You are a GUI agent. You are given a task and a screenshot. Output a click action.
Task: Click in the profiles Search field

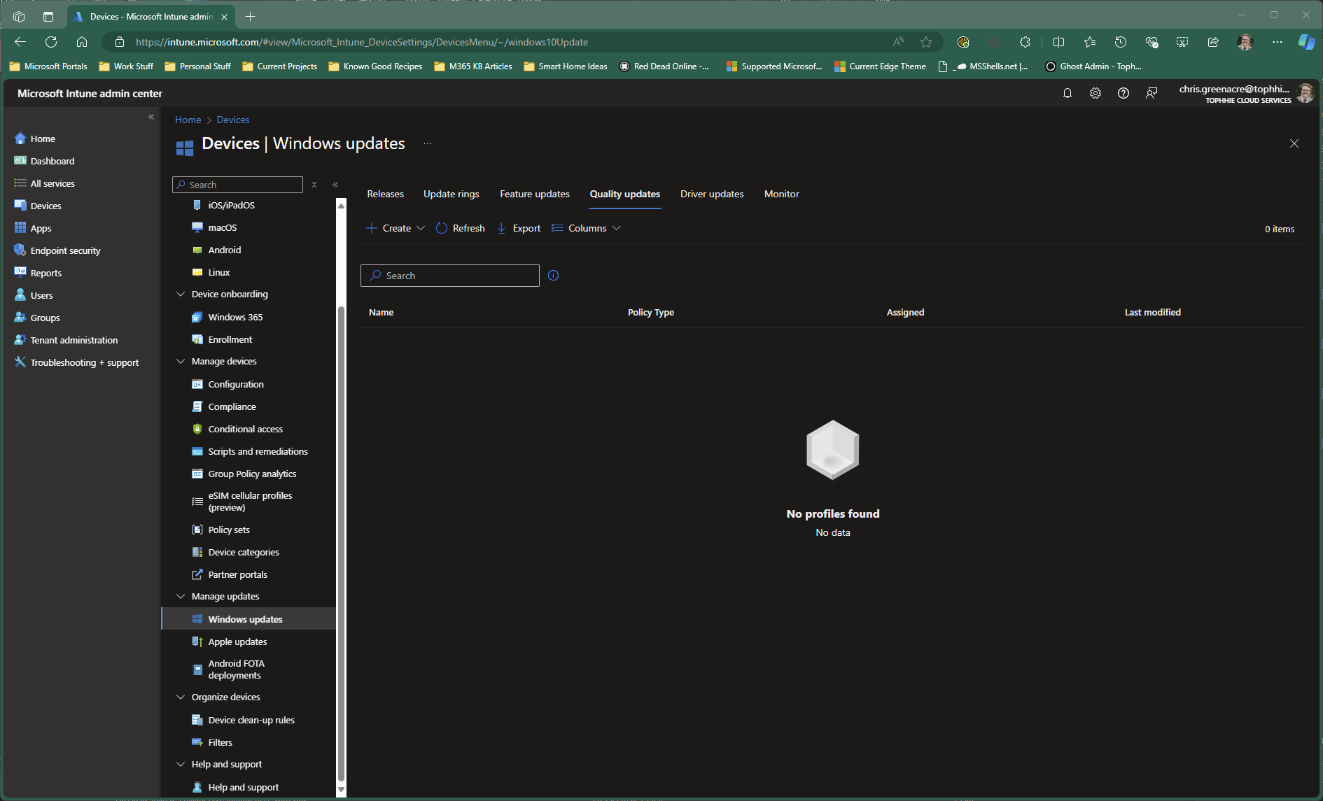click(x=450, y=276)
